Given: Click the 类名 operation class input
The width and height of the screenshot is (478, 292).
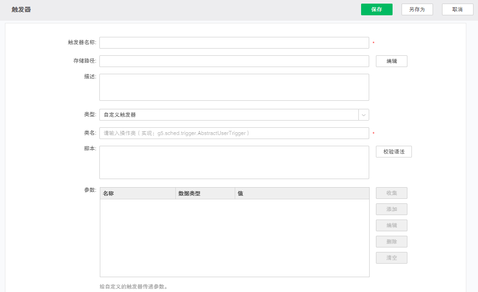Looking at the screenshot, I should coord(234,133).
